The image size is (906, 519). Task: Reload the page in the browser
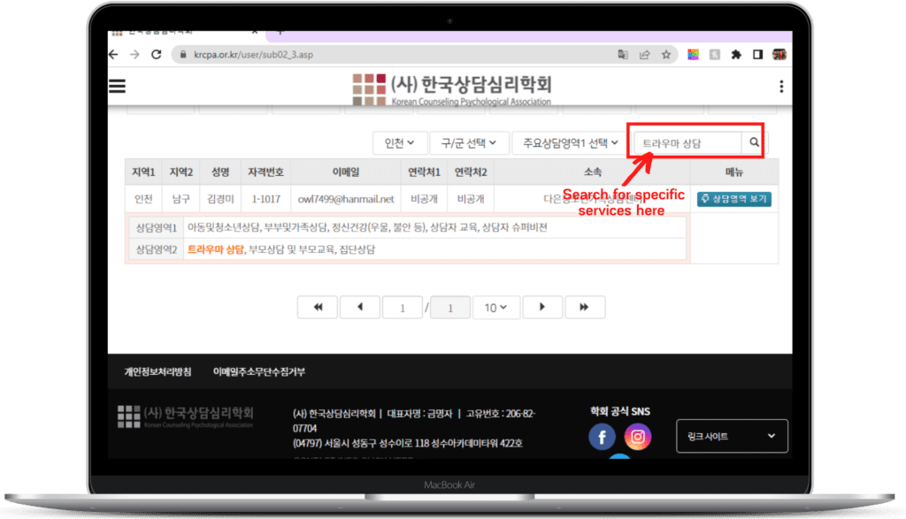pyautogui.click(x=157, y=54)
